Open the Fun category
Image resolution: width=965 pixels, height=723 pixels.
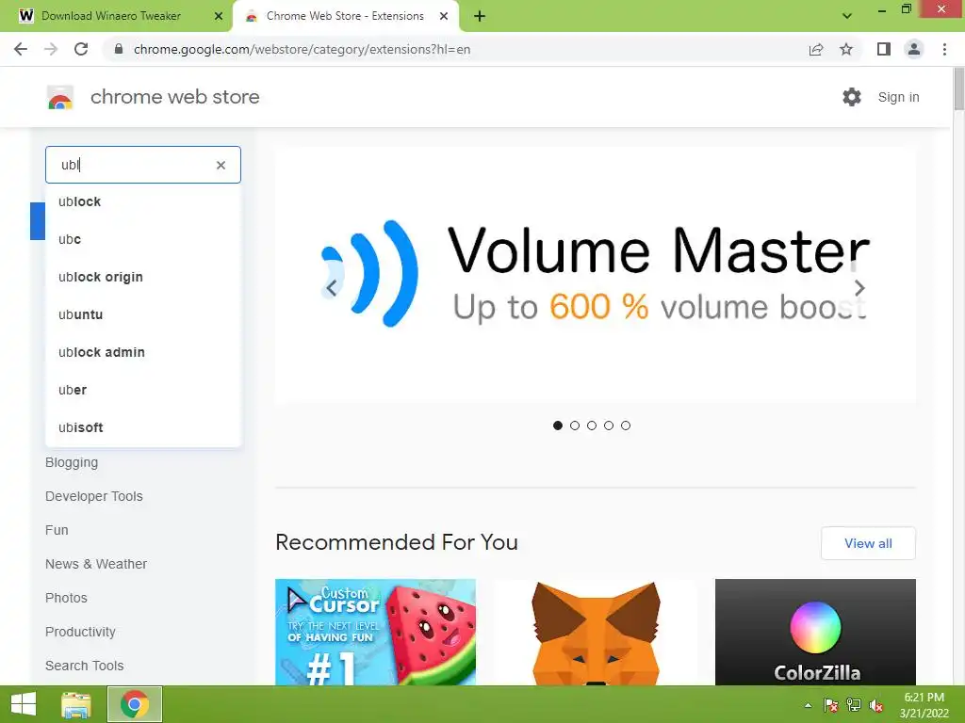(x=57, y=530)
